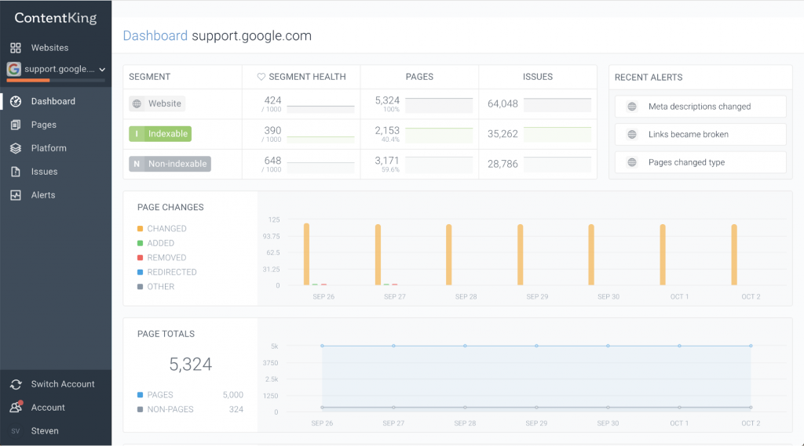Toggle the NON-PAGES legend gray swatch
The height and width of the screenshot is (446, 804).
point(140,410)
